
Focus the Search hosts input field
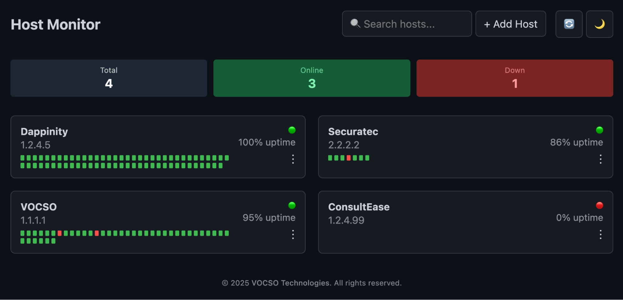click(x=407, y=24)
